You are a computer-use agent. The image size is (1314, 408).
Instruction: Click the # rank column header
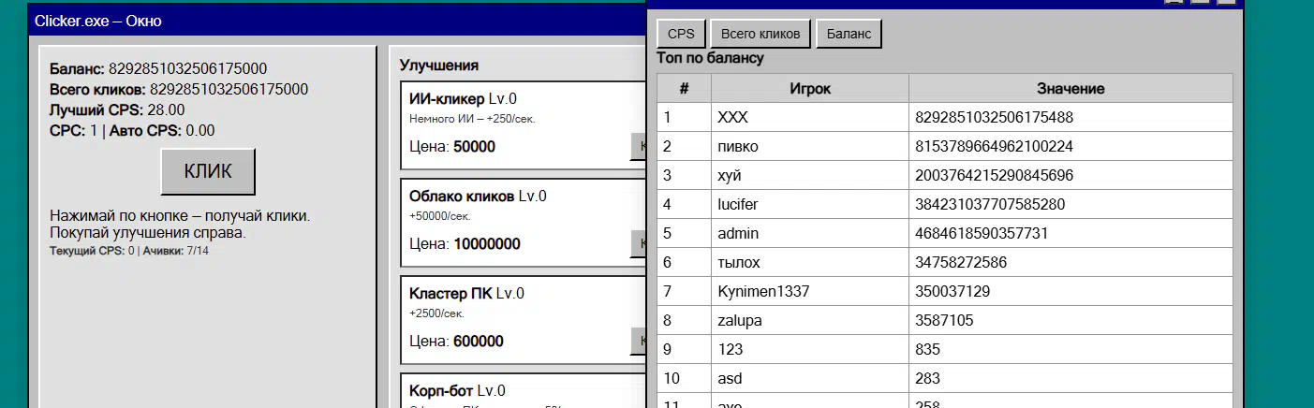[x=684, y=89]
